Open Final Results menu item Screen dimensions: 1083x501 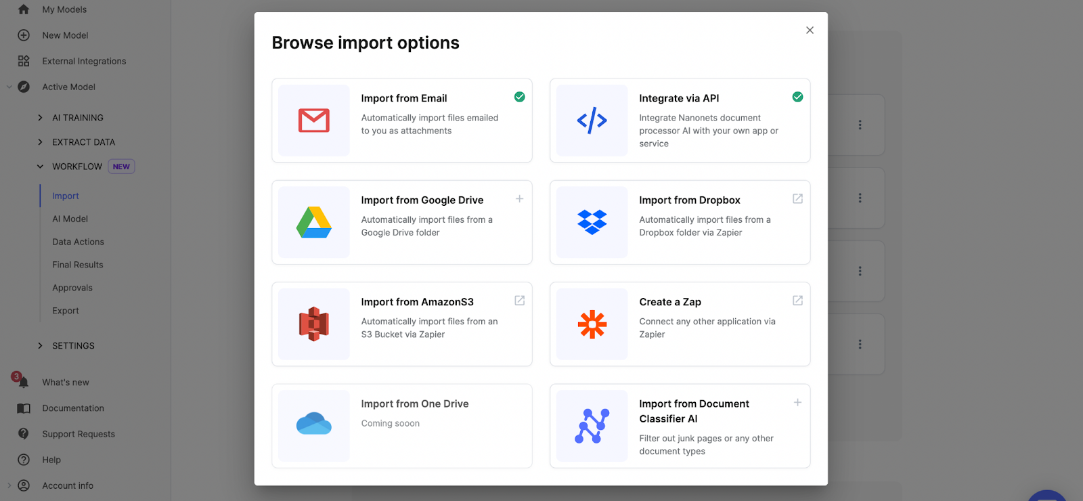(x=78, y=265)
